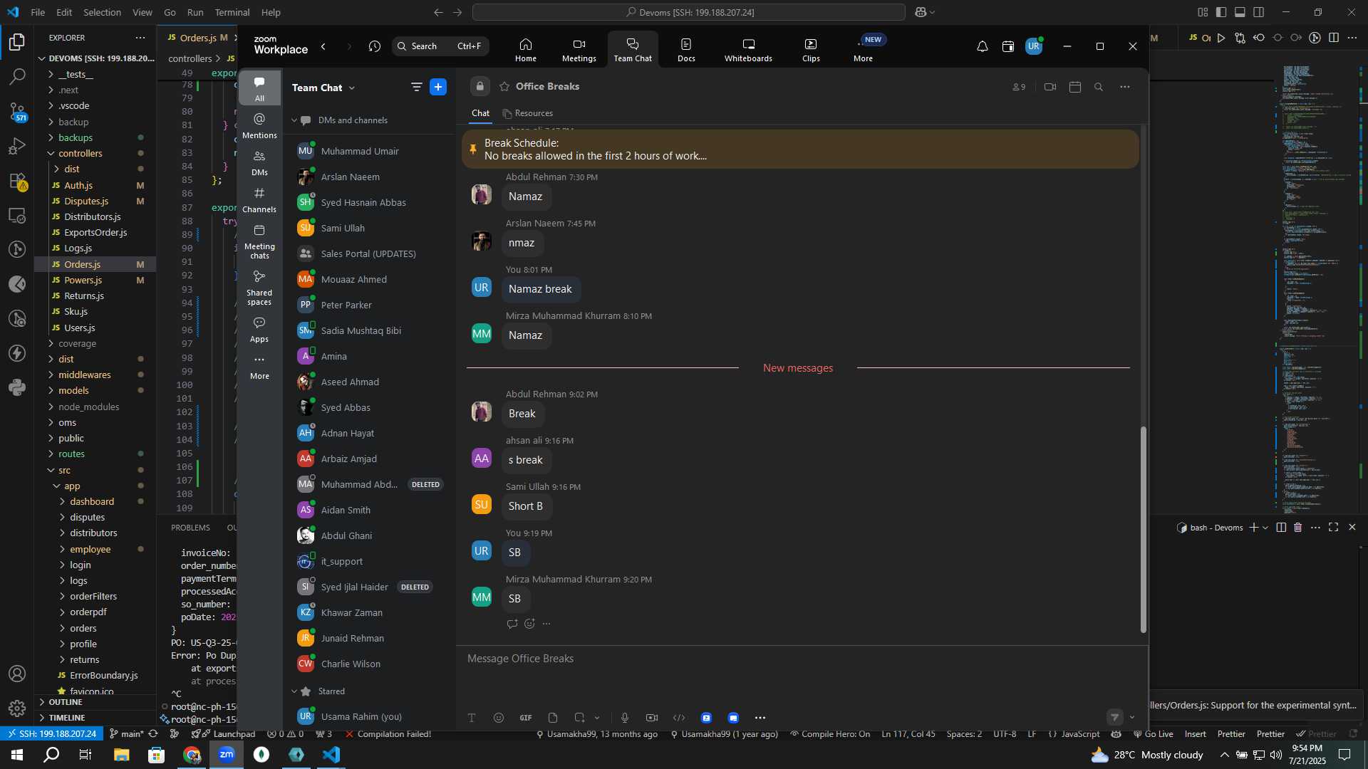Attach a file to the message
The width and height of the screenshot is (1368, 769).
[x=553, y=718]
